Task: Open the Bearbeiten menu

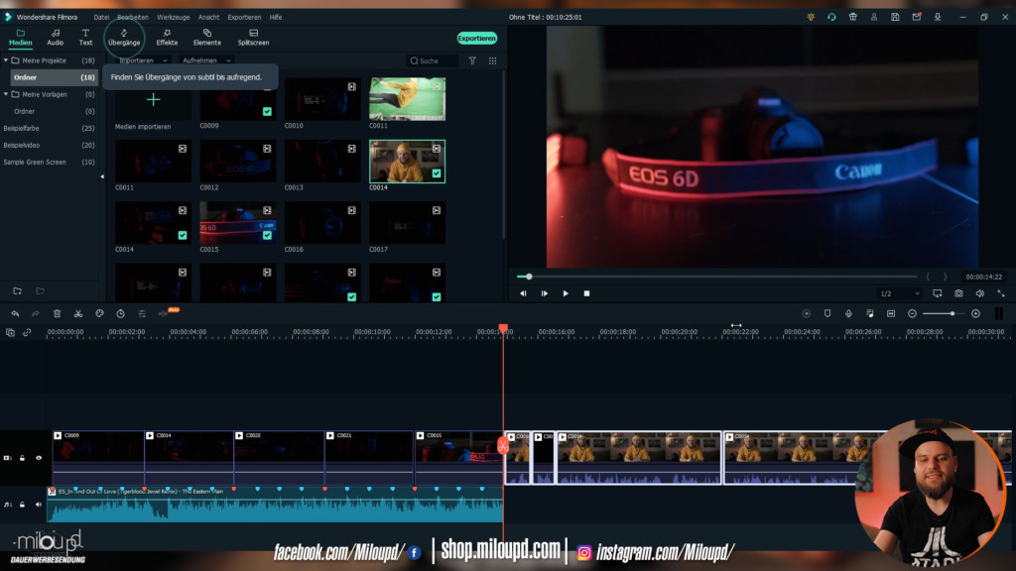Action: click(133, 17)
